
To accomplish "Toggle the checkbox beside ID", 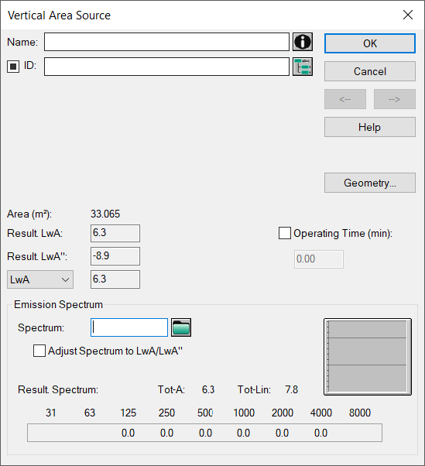I will 13,67.
